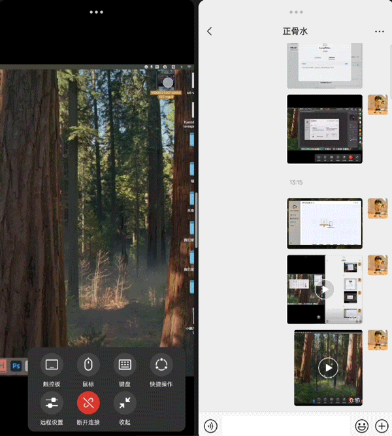
Task: Play the 0:22 video message
Action: tap(325, 289)
